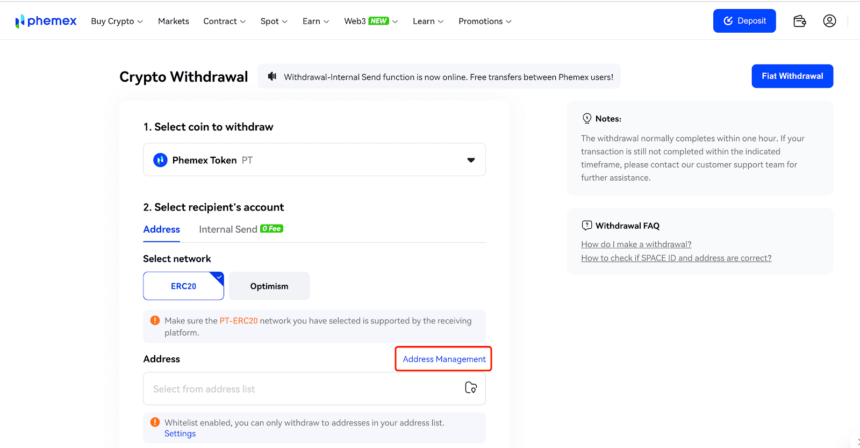The width and height of the screenshot is (860, 448).
Task: Expand the coin selection dropdown arrow
Action: [471, 160]
